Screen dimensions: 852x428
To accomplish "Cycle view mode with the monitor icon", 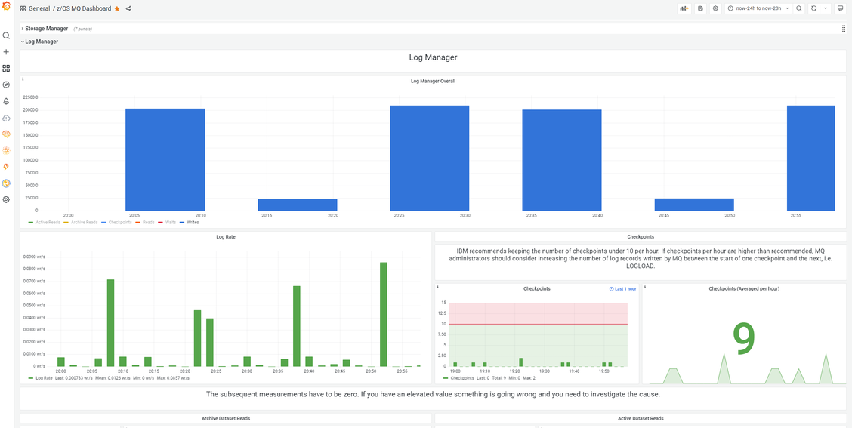I will pyautogui.click(x=840, y=8).
